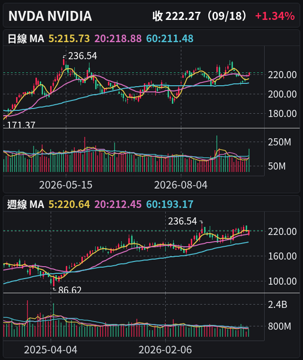This screenshot has width=303, height=360.
Task: Click the 2025-04-04 date label
Action: coord(51,350)
